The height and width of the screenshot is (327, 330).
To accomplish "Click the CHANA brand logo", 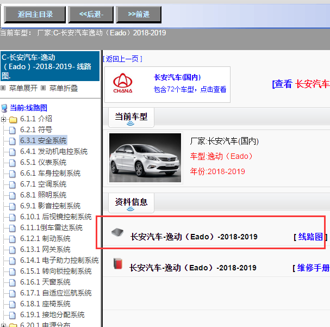I will click(x=123, y=83).
